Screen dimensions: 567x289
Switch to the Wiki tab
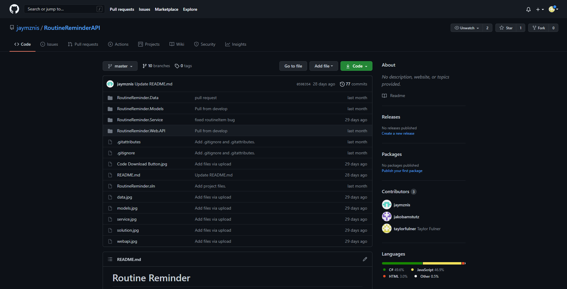pyautogui.click(x=177, y=44)
